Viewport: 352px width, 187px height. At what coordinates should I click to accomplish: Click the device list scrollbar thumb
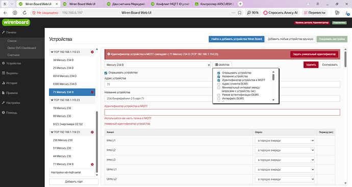(x=97, y=142)
